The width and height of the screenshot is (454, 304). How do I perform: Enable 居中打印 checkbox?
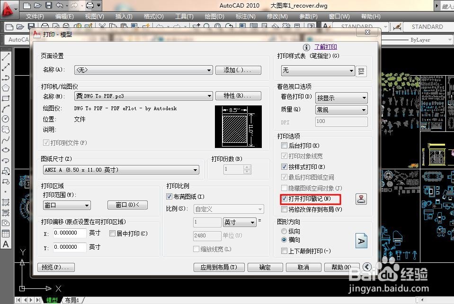coord(113,234)
